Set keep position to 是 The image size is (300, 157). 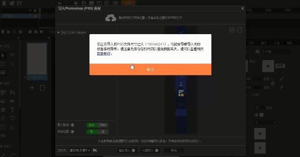(x=91, y=131)
